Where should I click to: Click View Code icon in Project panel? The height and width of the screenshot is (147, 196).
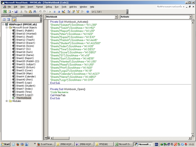pos(4,20)
